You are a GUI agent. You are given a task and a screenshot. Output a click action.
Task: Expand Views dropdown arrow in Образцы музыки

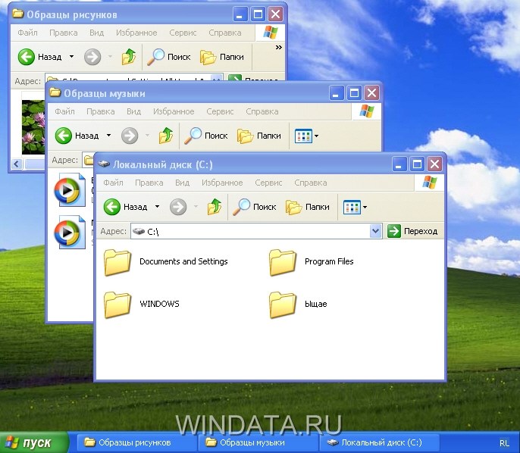317,136
